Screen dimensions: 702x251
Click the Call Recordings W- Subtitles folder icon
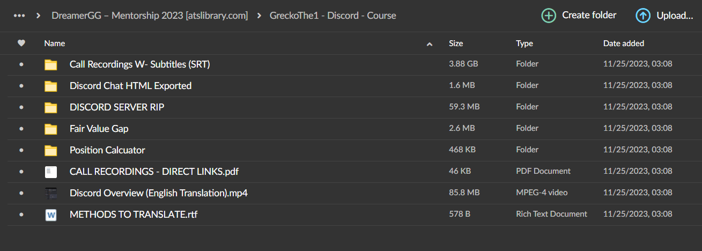point(51,65)
